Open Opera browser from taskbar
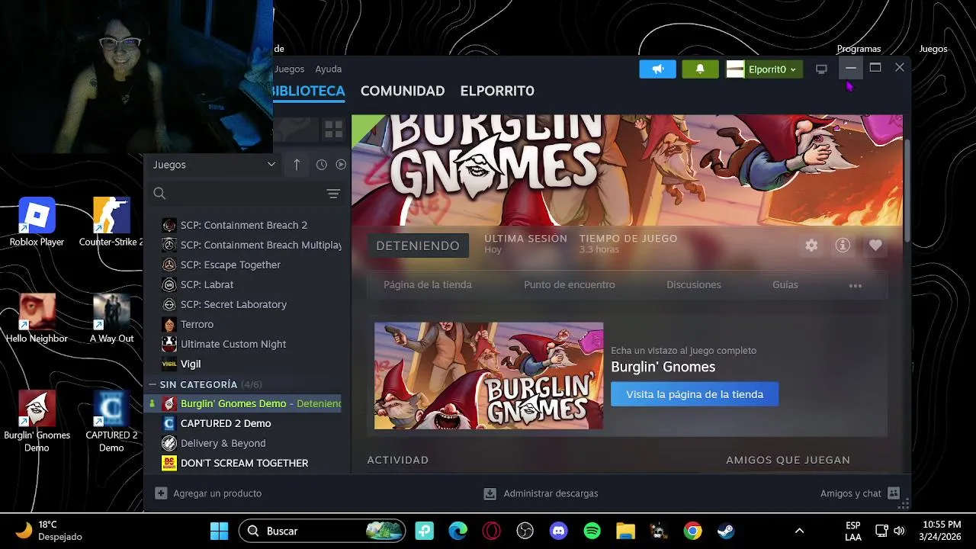976x549 pixels. pos(492,531)
